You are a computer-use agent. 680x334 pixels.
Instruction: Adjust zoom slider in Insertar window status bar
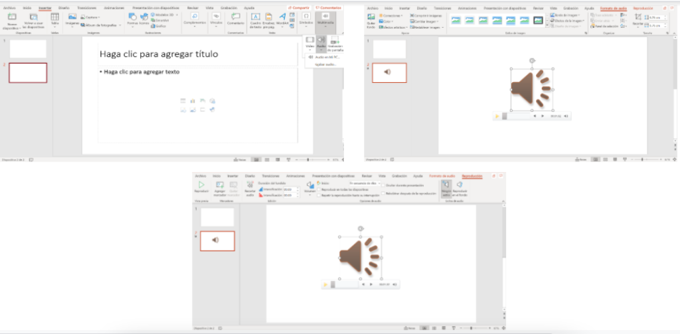coord(308,160)
